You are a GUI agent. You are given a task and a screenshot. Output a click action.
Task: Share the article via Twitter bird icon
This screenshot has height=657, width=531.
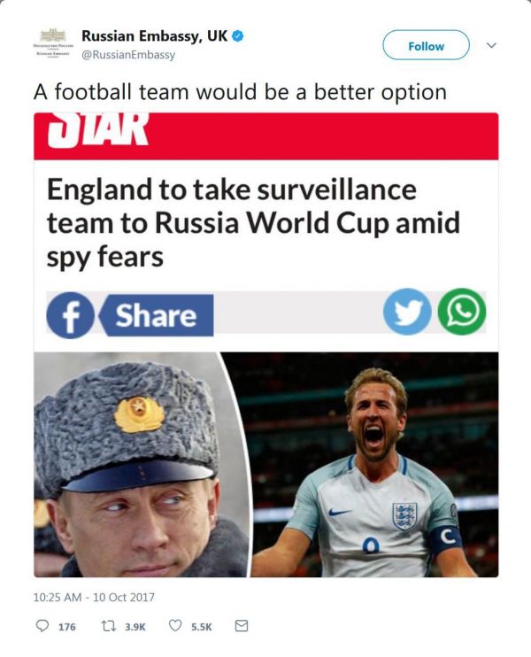[407, 312]
